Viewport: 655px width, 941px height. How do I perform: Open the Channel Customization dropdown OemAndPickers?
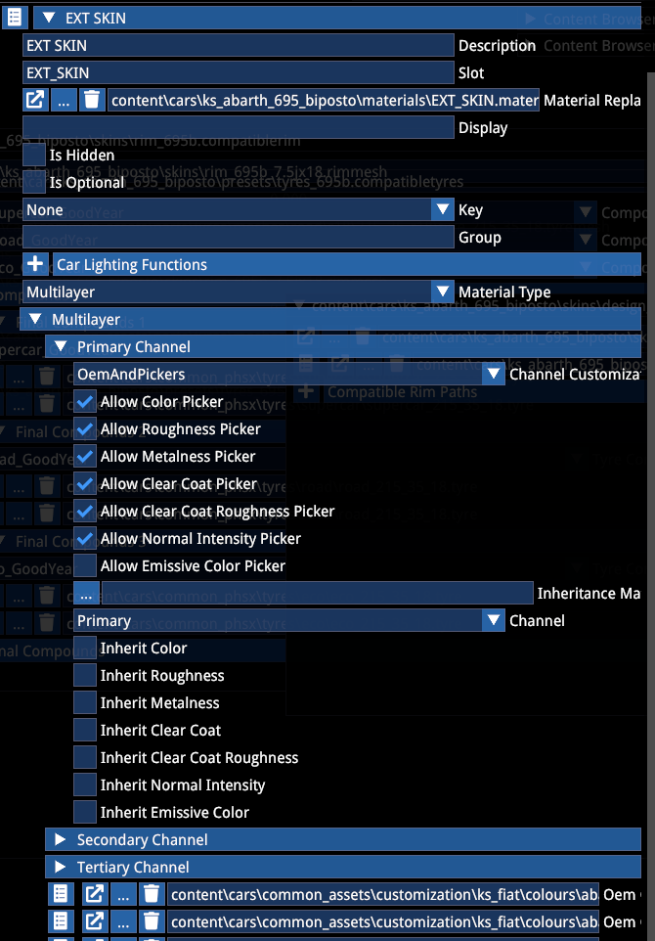coord(289,375)
